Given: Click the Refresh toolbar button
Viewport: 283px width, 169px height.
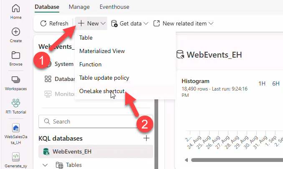Looking at the screenshot, I should click(54, 24).
